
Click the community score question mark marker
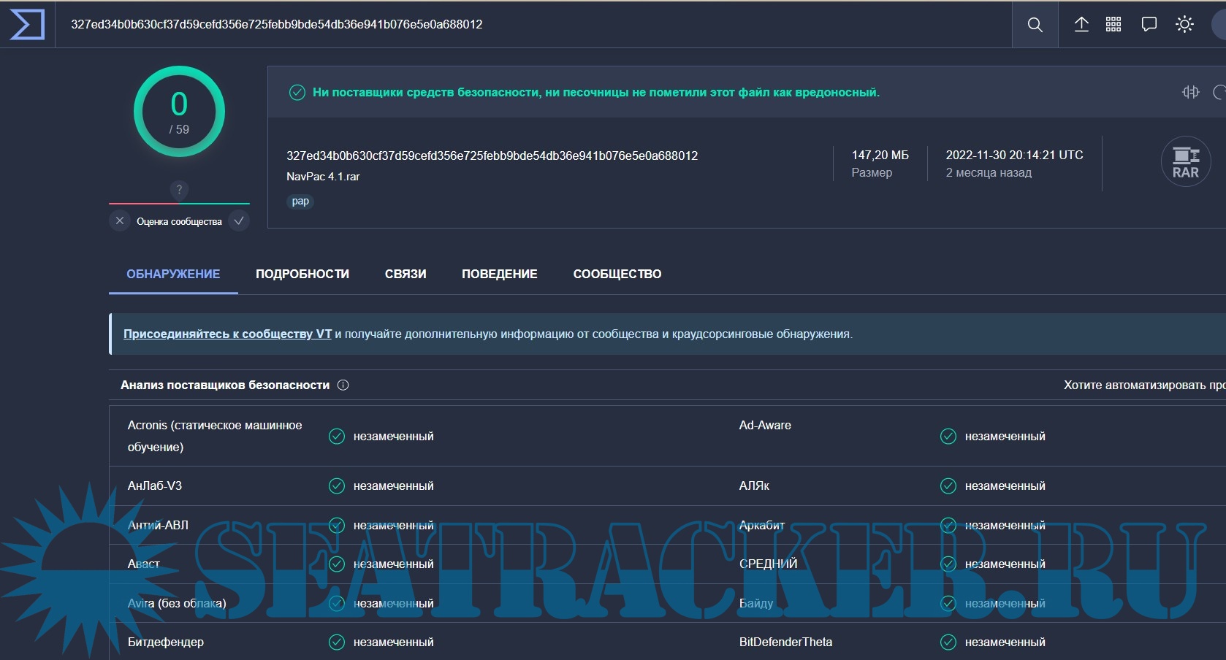[179, 190]
